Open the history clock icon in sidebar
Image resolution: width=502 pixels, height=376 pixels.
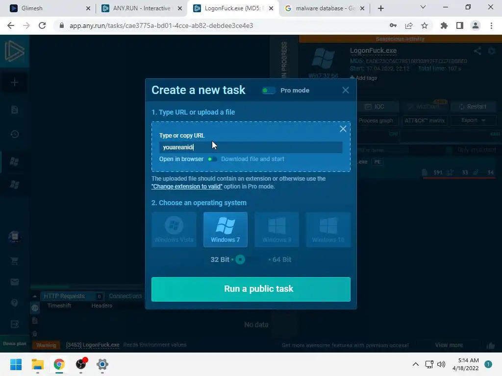tap(14, 134)
